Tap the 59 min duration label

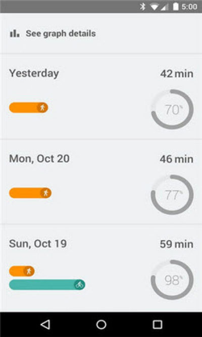click(x=176, y=245)
